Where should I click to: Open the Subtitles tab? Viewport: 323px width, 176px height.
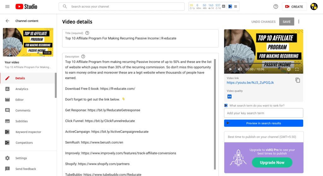tap(28, 121)
